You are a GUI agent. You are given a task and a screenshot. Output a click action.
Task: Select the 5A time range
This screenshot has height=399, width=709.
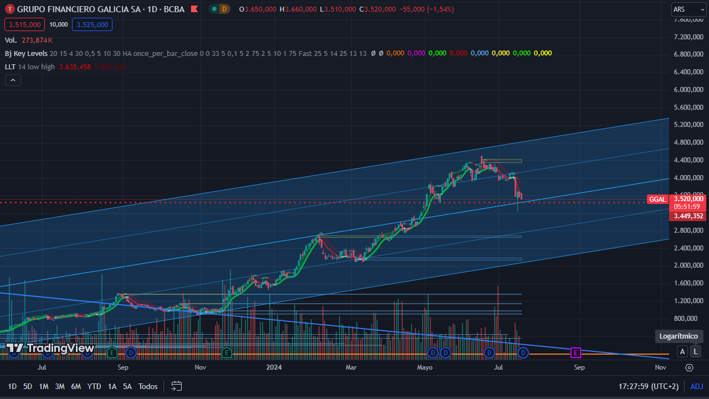pyautogui.click(x=127, y=386)
